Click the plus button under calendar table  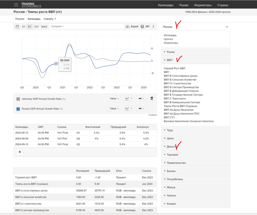tap(20, 152)
